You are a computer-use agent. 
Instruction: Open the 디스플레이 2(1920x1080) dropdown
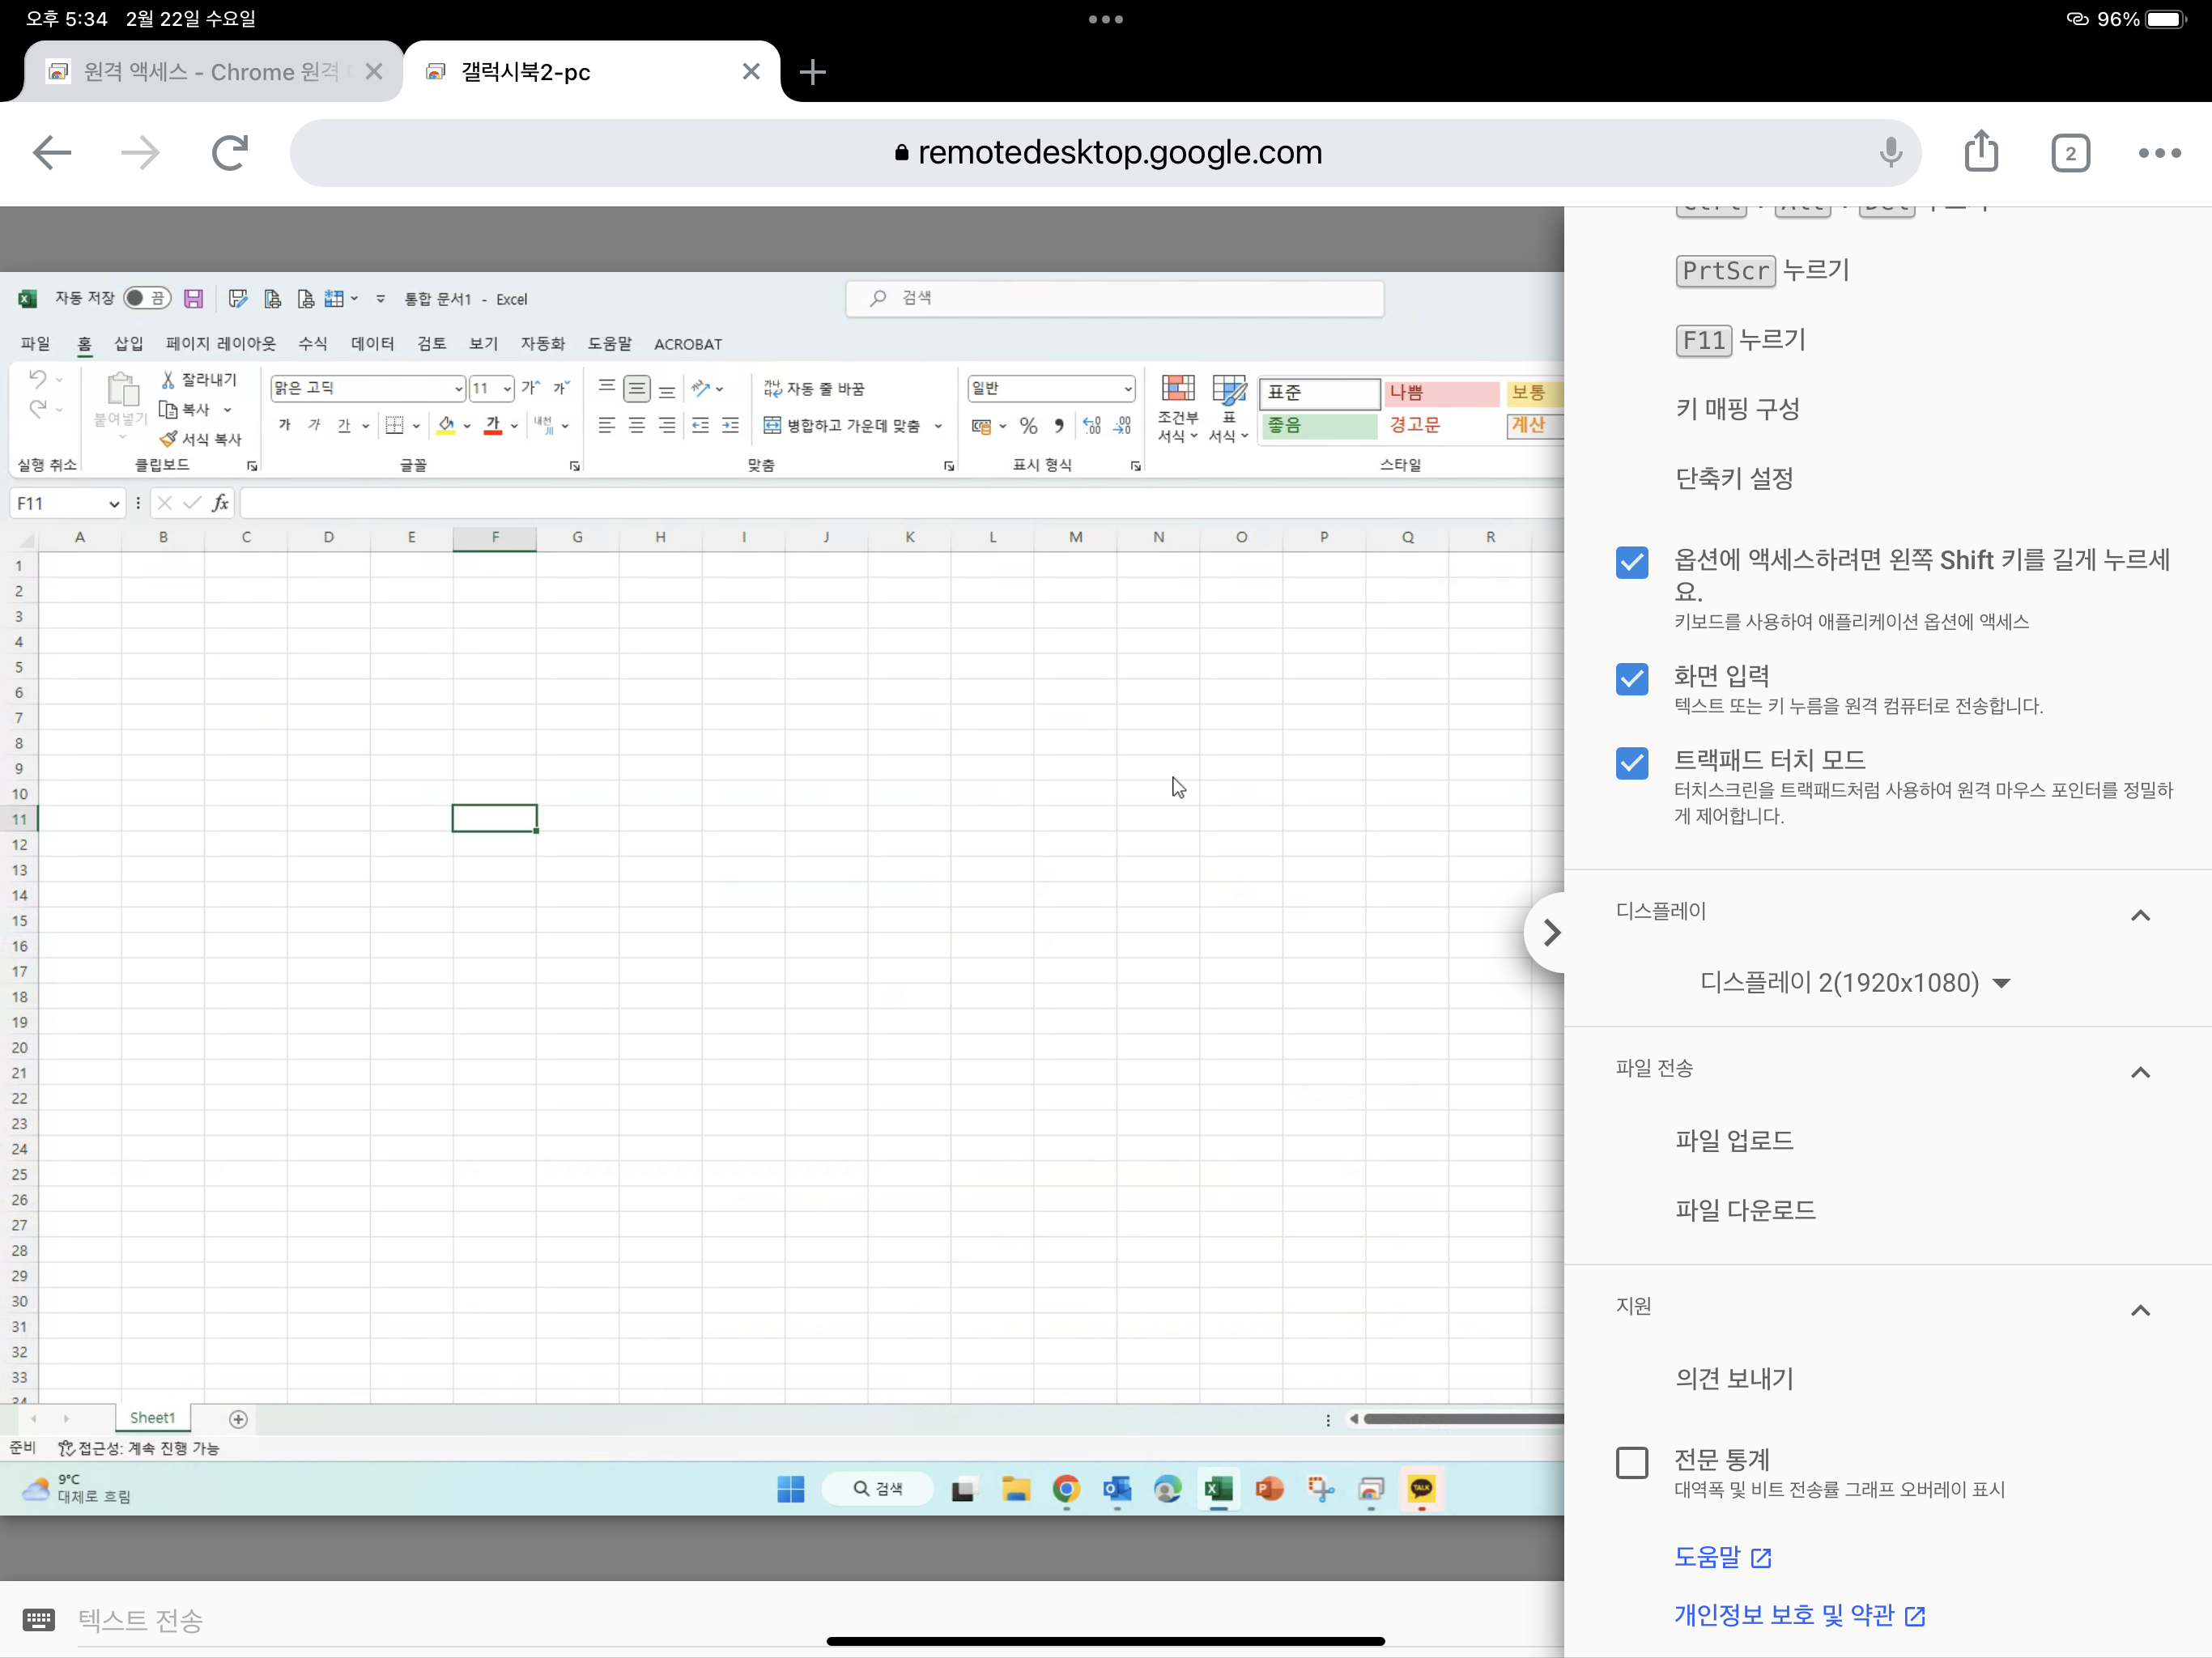pos(1855,983)
